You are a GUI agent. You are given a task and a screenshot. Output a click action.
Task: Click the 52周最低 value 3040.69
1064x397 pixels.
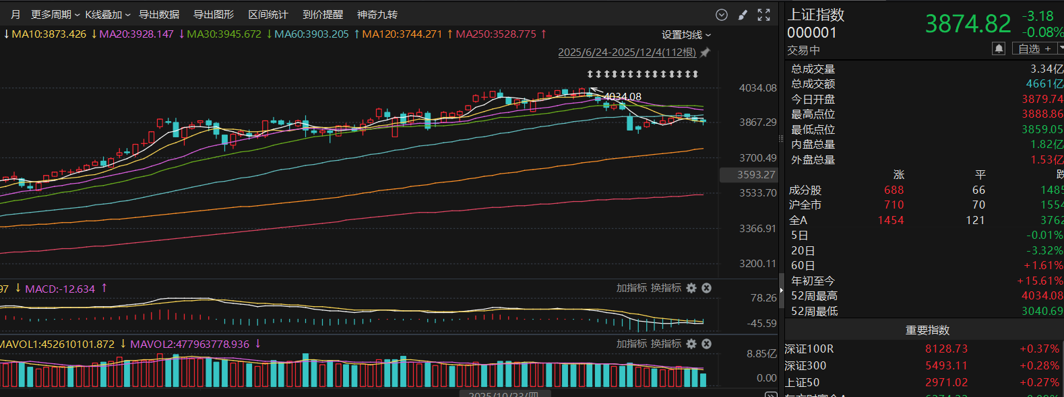(1042, 312)
